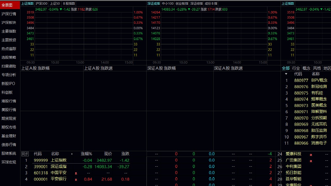Sort watchlist by 现价 column header
Viewport: 331px width, 186px height.
108,154
